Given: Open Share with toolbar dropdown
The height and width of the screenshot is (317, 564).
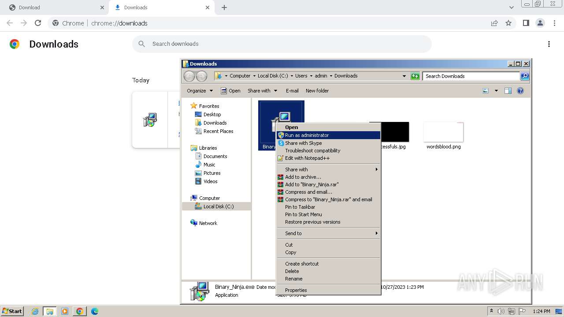Looking at the screenshot, I should pyautogui.click(x=262, y=91).
